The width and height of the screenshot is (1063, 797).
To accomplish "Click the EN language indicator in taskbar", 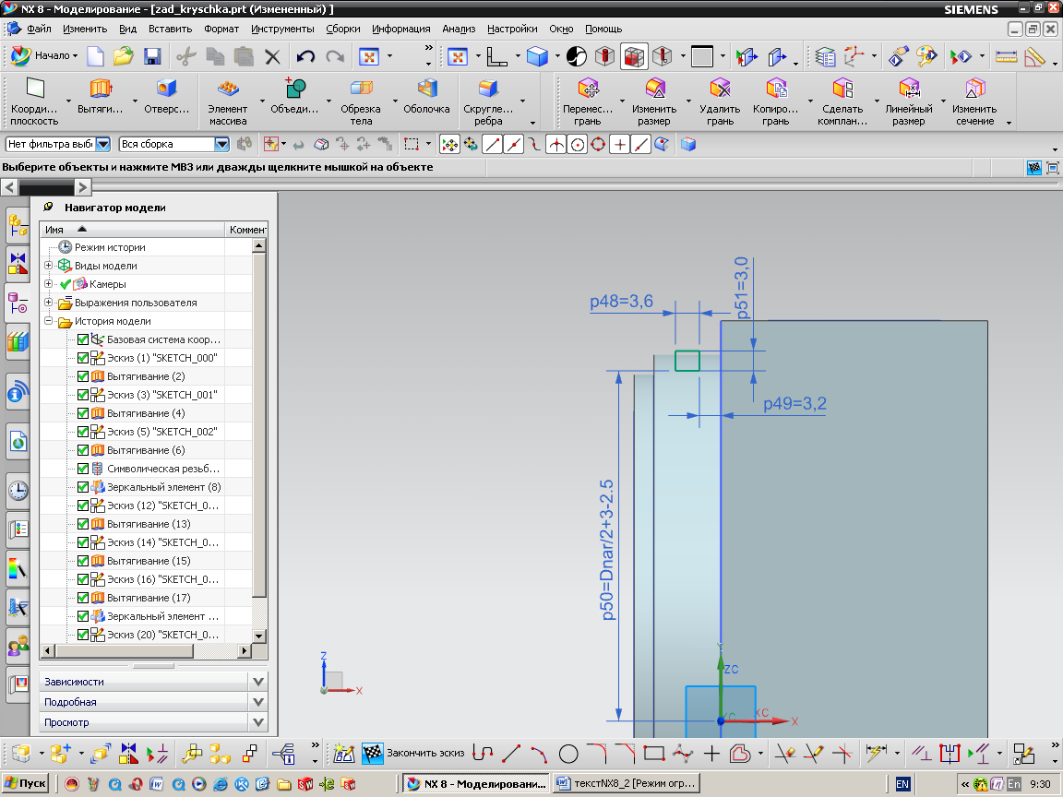I will (x=902, y=783).
